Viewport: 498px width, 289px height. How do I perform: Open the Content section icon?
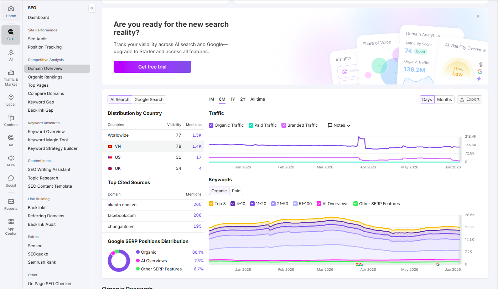[x=11, y=118]
